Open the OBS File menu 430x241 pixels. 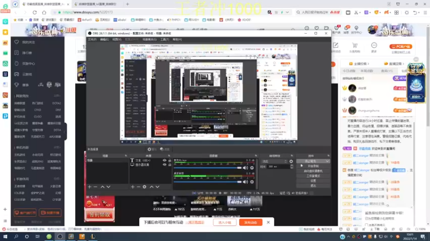[92, 39]
